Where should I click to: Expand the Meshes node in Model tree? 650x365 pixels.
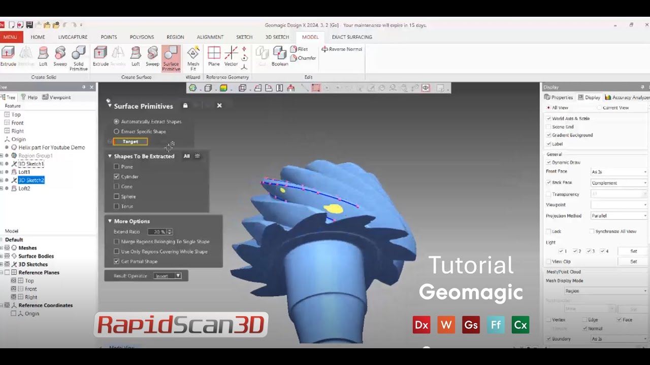coord(2,248)
